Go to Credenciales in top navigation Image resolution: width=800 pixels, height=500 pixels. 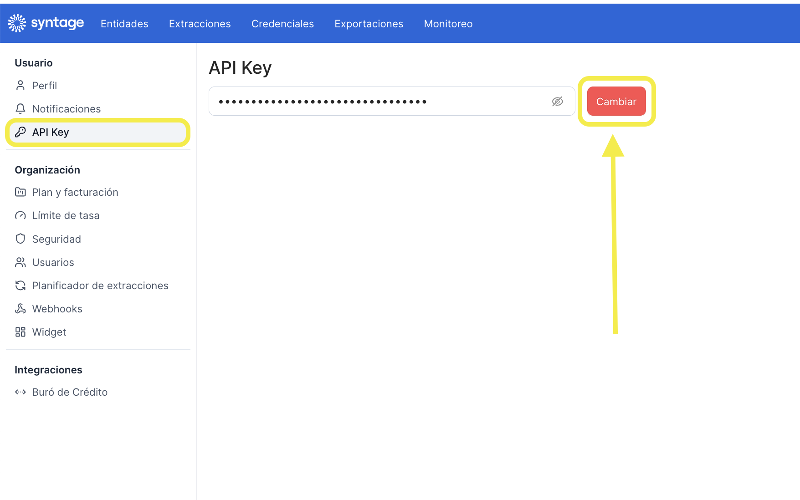282,24
